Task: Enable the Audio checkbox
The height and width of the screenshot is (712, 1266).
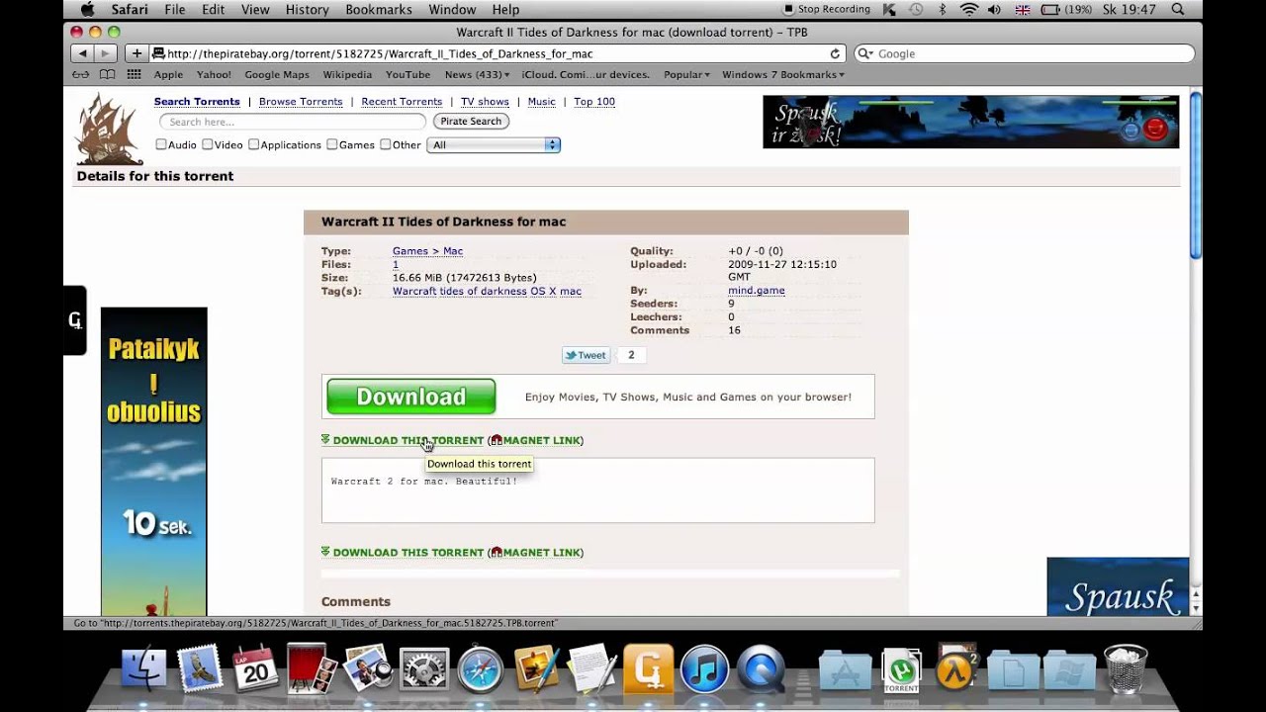Action: click(x=160, y=144)
